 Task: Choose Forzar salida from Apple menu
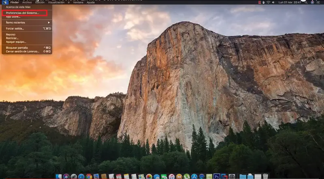[15, 29]
